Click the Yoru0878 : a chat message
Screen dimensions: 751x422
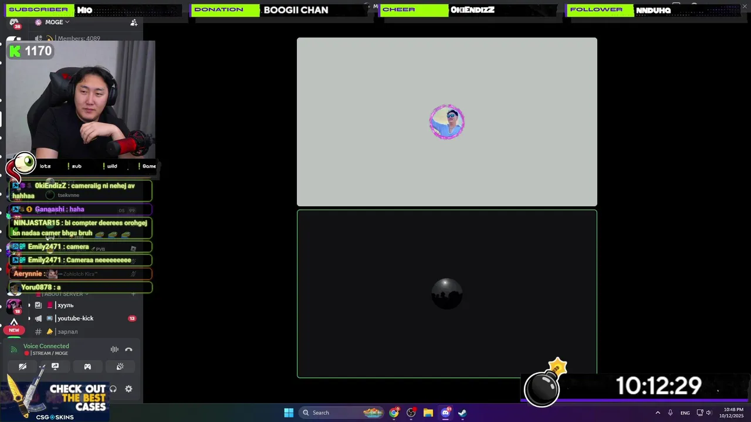tap(80, 287)
